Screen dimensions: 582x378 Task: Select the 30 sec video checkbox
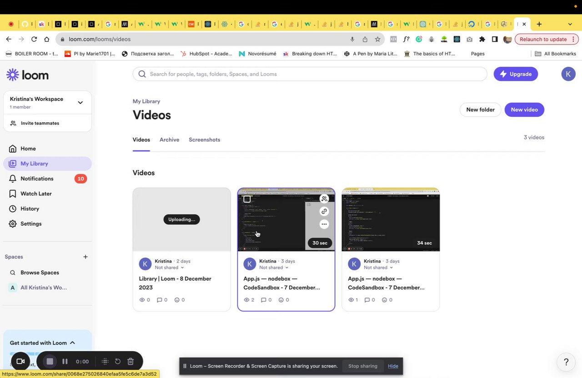(x=247, y=199)
